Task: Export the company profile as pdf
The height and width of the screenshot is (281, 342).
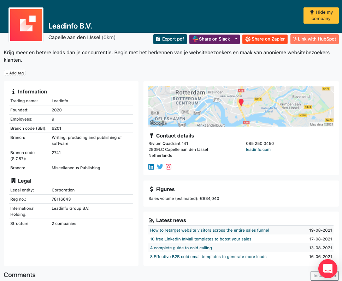Action: [x=170, y=39]
